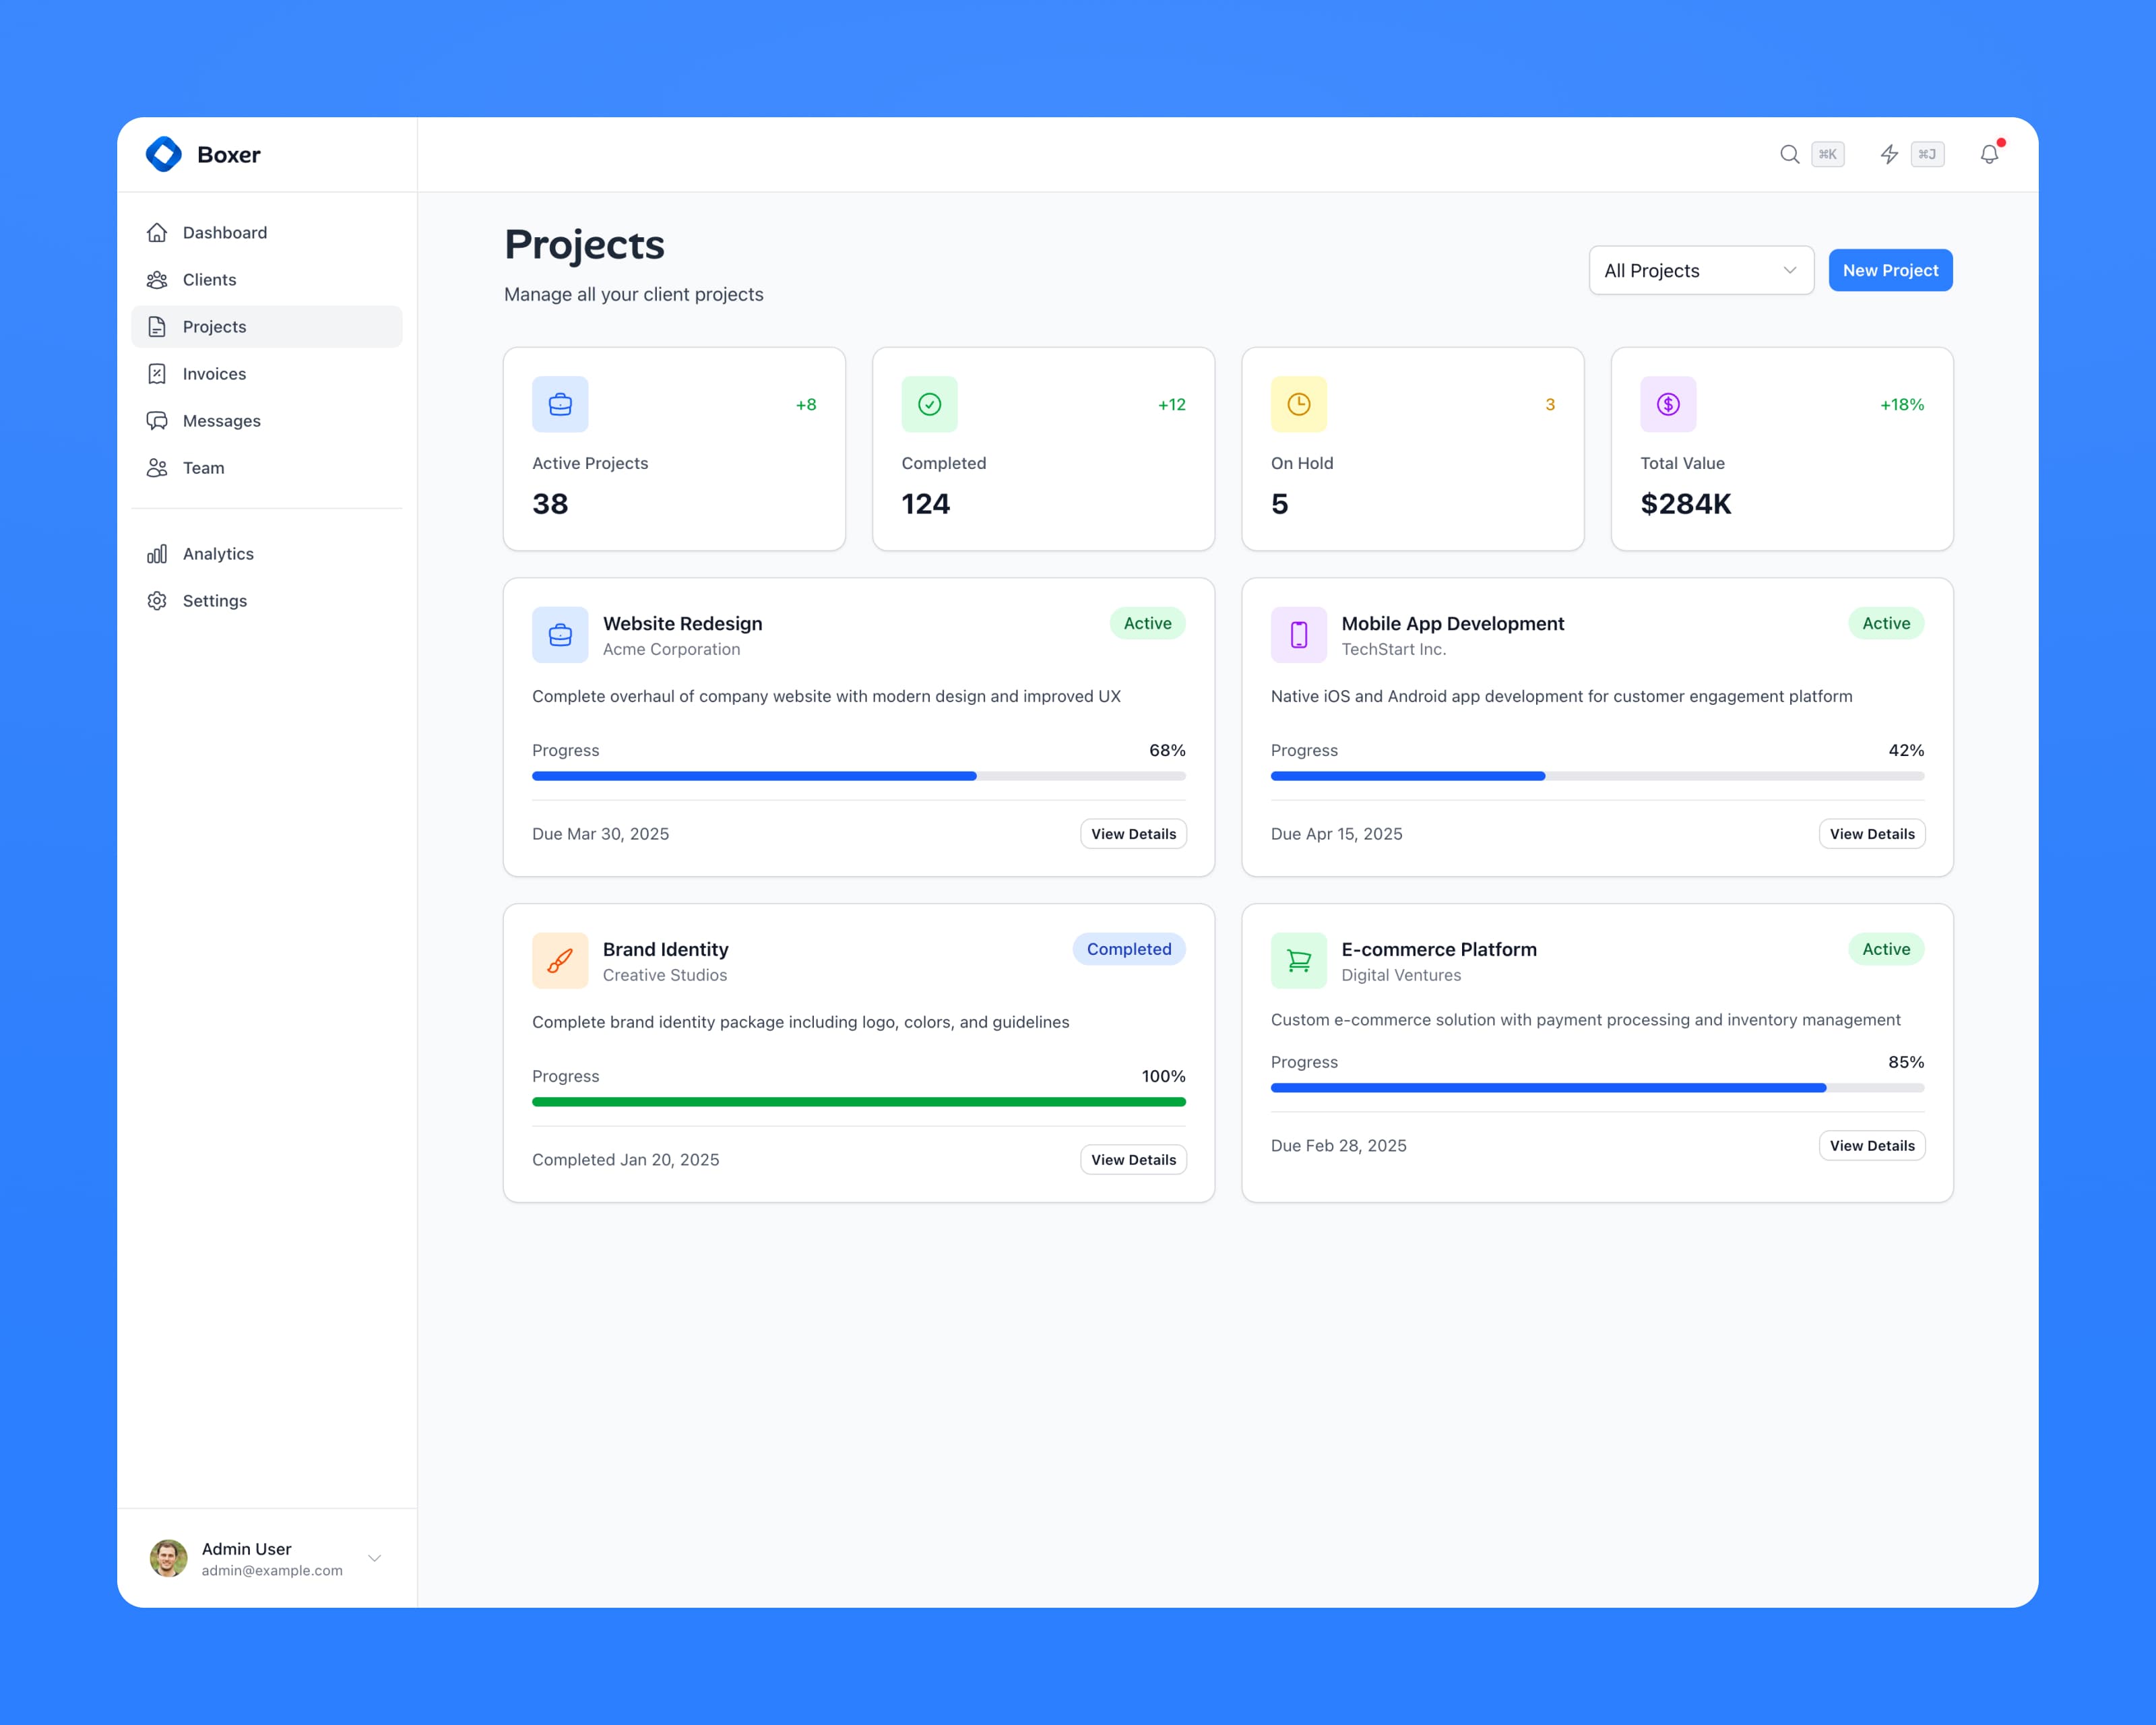
Task: Click the Mobile App Development phone icon
Action: (1298, 634)
